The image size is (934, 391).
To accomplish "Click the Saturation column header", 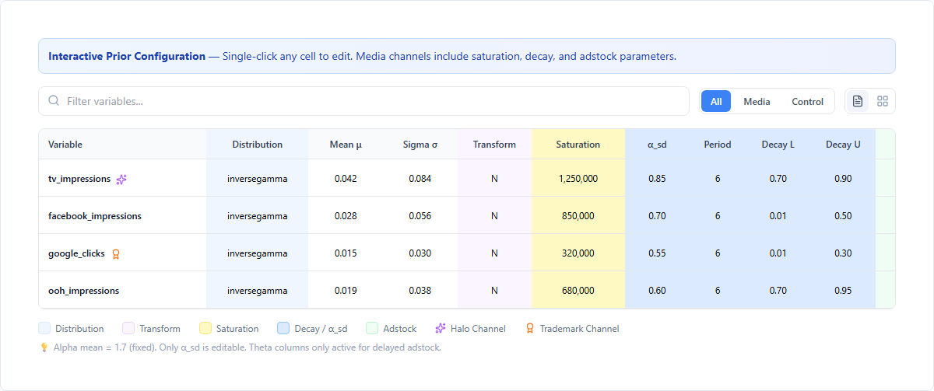I will click(x=578, y=145).
